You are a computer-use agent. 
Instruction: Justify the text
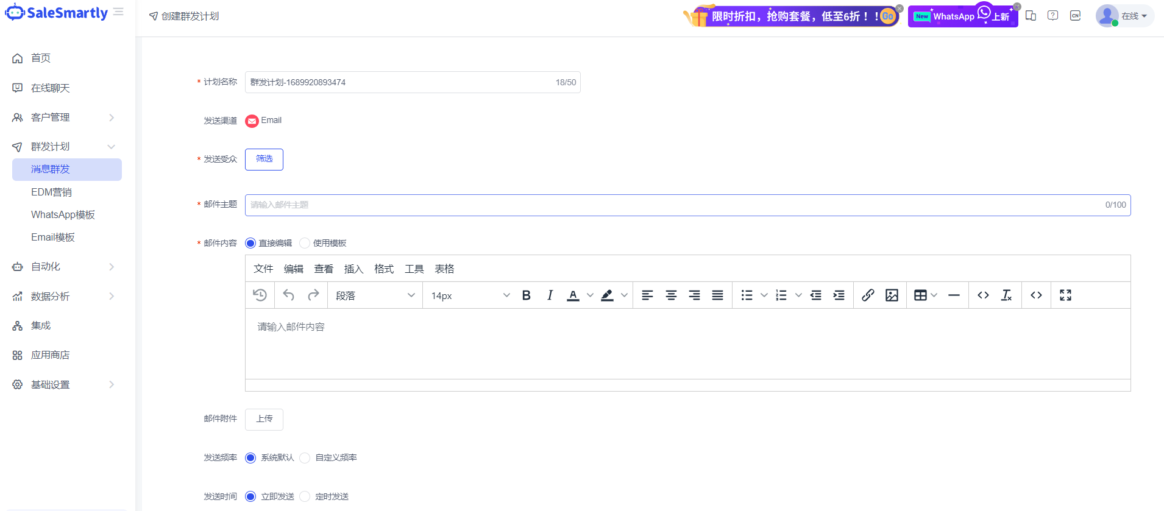pos(718,295)
